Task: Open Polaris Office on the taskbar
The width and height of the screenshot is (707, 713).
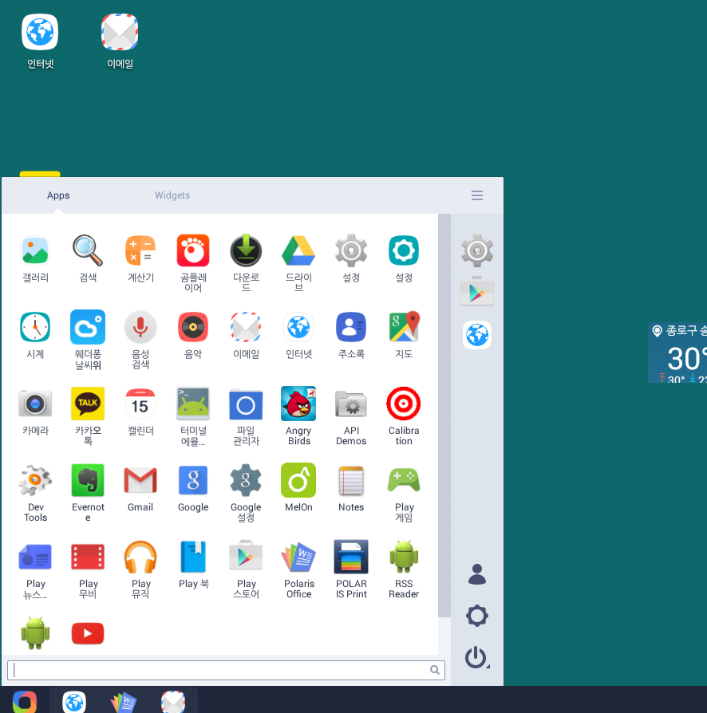Action: point(124,702)
